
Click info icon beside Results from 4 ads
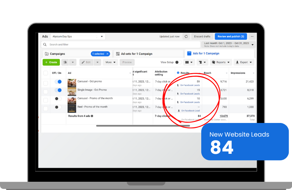tap(92, 116)
